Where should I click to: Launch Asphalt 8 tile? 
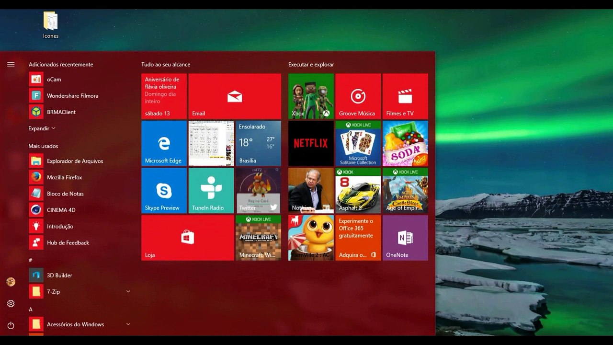(358, 190)
